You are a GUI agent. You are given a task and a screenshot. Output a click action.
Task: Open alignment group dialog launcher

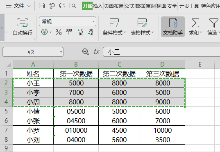[33, 39]
